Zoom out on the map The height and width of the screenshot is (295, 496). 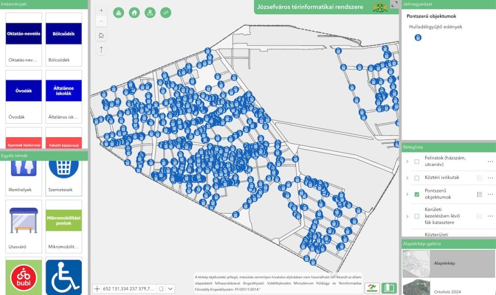(101, 21)
